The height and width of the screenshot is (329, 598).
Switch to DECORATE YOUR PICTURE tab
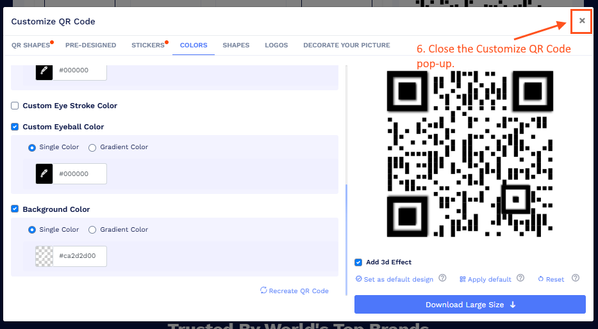point(347,45)
